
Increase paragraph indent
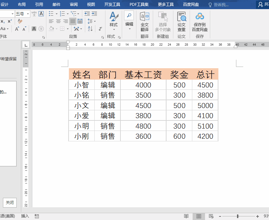coord(94,14)
